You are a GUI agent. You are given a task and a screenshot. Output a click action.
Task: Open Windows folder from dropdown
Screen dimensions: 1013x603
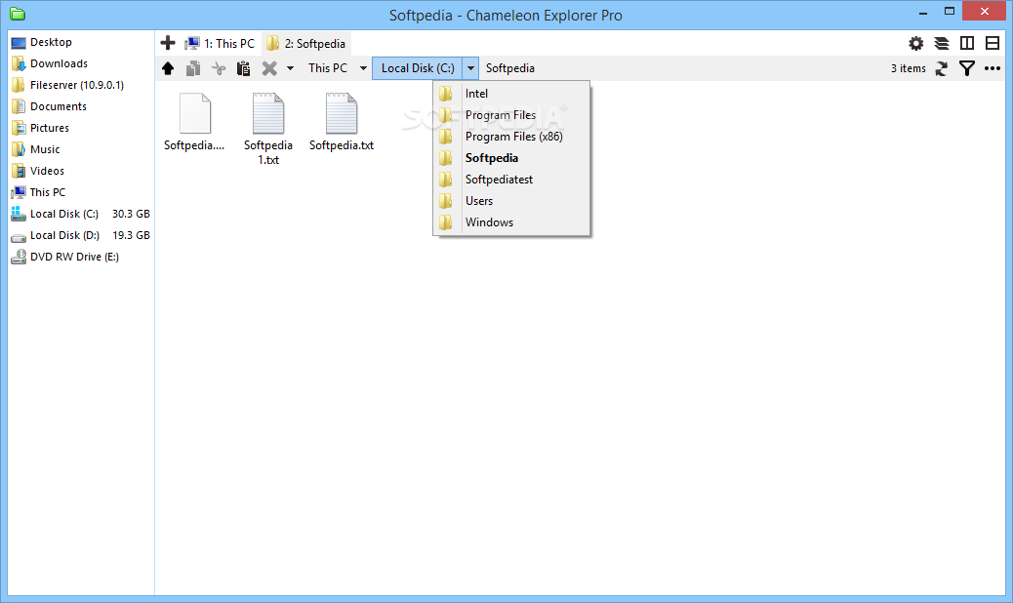click(511, 222)
